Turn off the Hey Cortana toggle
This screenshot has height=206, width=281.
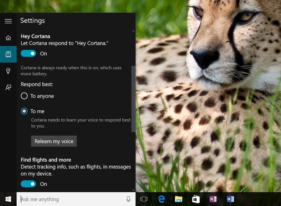[x=28, y=53]
